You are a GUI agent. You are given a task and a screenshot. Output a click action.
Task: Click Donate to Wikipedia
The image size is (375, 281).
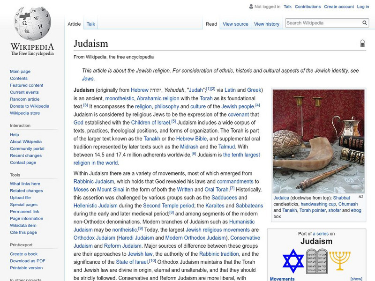pyautogui.click(x=30, y=106)
